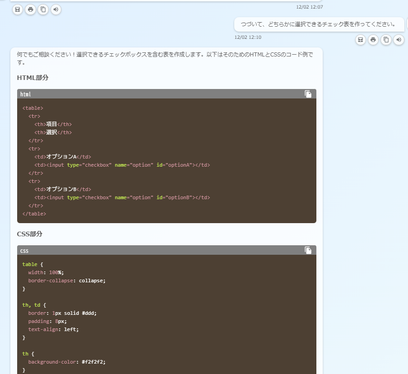Copy the HTML code block

308,94
